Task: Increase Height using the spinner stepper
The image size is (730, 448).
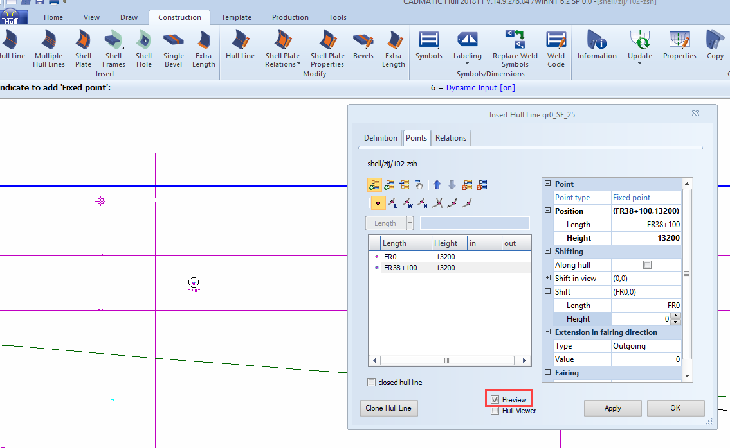Action: (x=675, y=316)
